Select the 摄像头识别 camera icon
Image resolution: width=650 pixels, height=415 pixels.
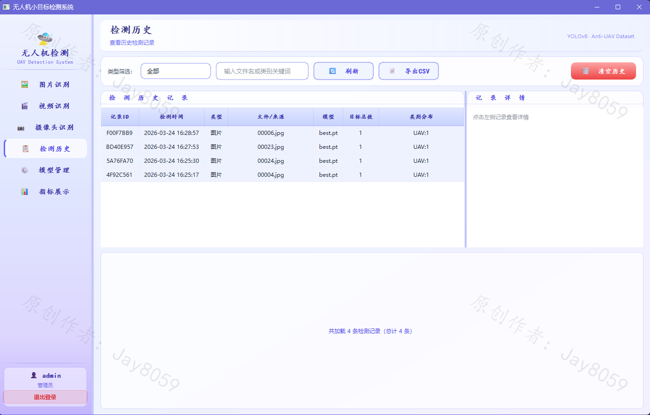(x=21, y=127)
